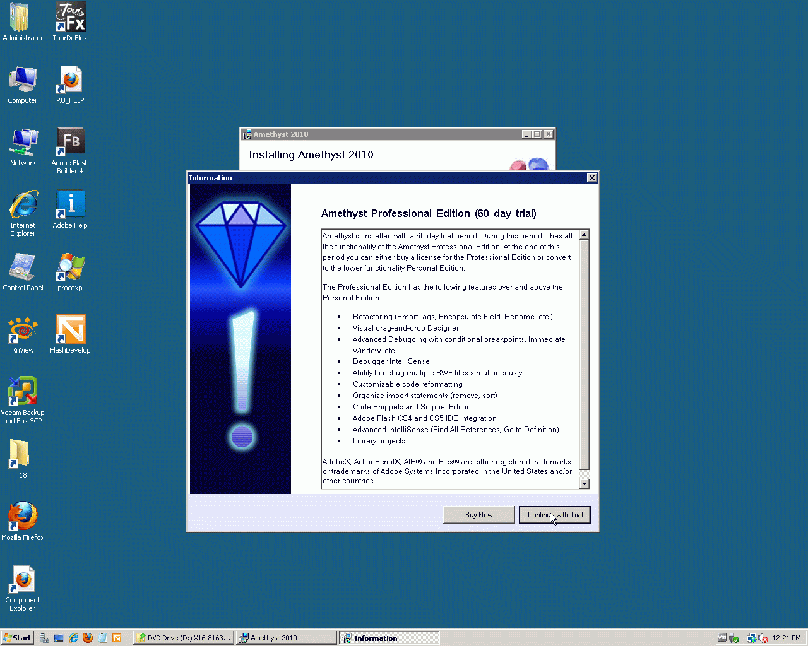Select the Adobe Flash Builder 4 icon

[x=70, y=151]
